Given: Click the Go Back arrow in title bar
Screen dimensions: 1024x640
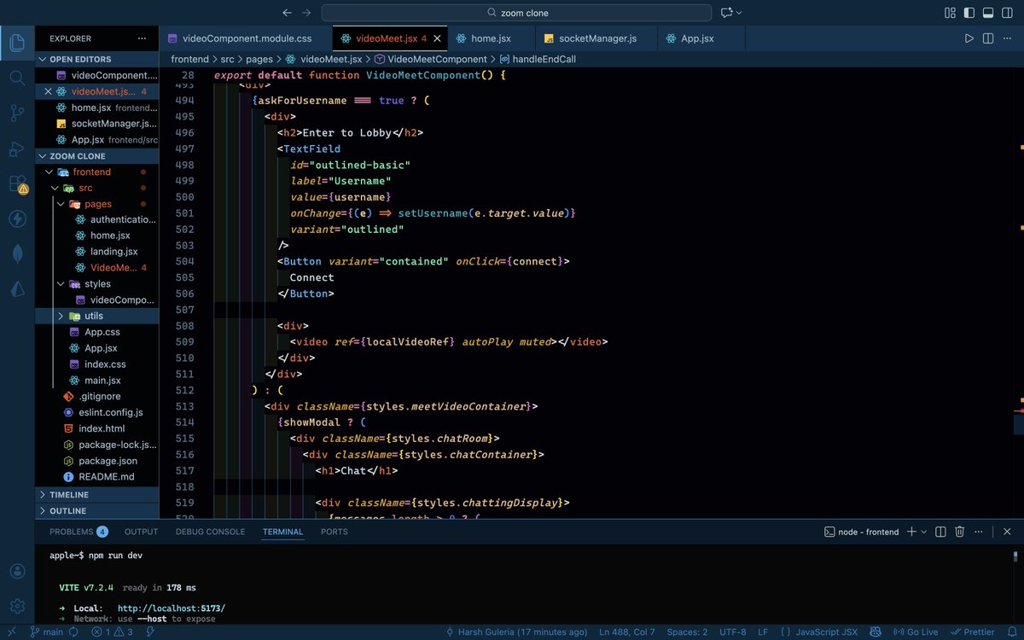Looking at the screenshot, I should [x=287, y=13].
